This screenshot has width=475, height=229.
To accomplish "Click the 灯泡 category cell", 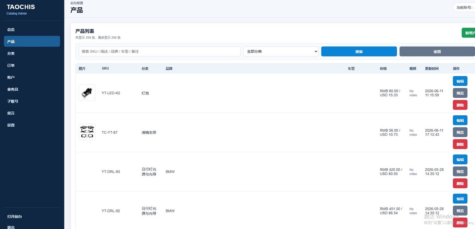I will point(145,93).
